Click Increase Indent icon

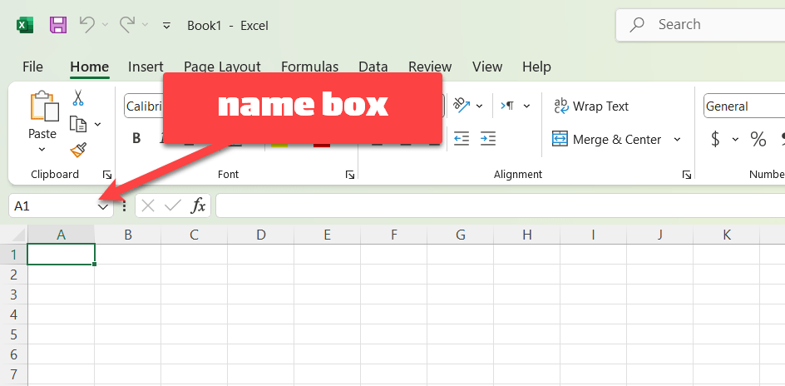[x=487, y=139]
